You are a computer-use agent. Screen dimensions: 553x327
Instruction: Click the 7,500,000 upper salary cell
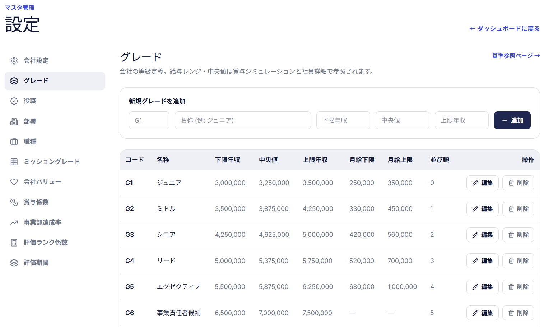[317, 313]
